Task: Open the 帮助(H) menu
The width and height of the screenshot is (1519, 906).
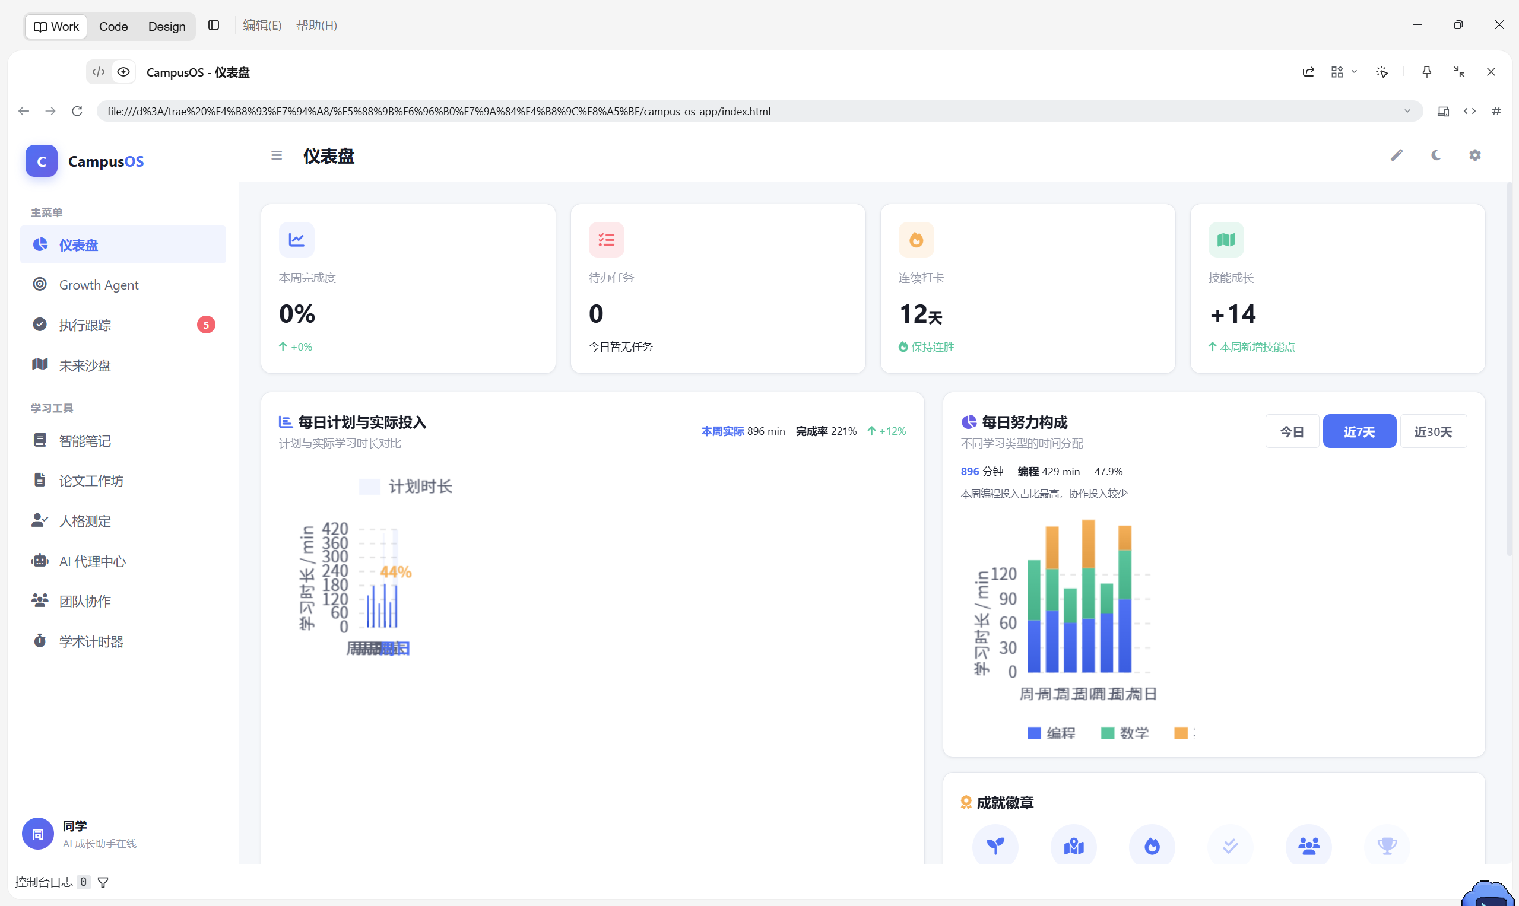Action: coord(316,26)
